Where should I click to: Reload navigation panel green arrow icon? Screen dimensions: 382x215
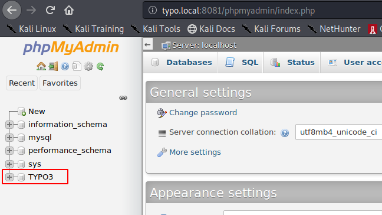100,66
